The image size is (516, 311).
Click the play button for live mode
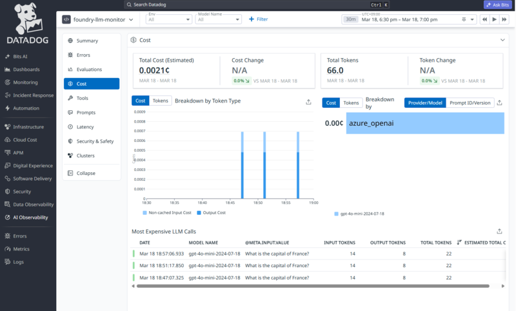pyautogui.click(x=494, y=19)
